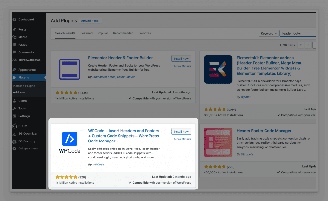This screenshot has height=201, width=328.
Task: Click the Header Footer Code Manager logo
Action: (218, 142)
